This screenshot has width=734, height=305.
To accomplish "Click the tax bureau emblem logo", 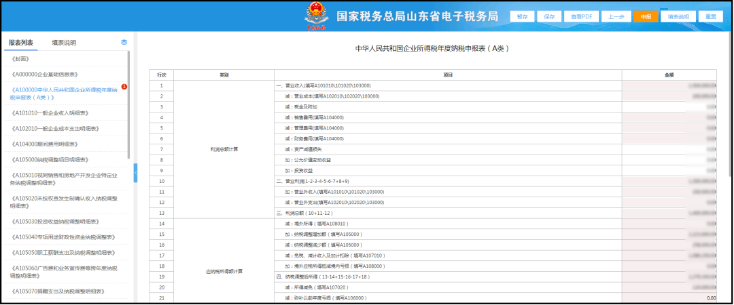I will tap(317, 17).
